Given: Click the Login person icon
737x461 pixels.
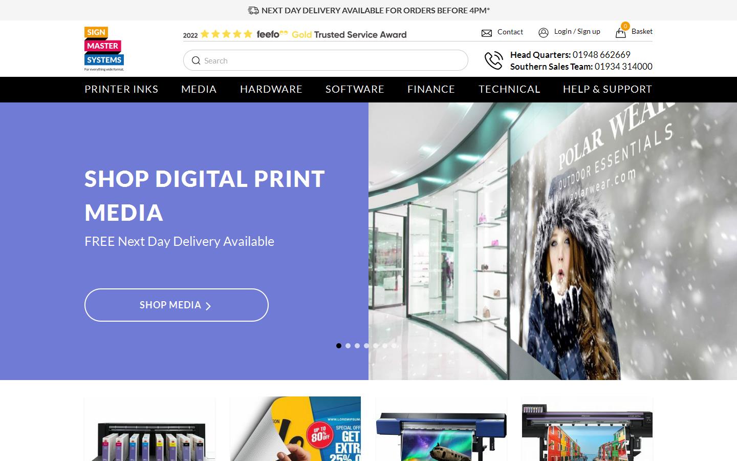Looking at the screenshot, I should coord(544,32).
